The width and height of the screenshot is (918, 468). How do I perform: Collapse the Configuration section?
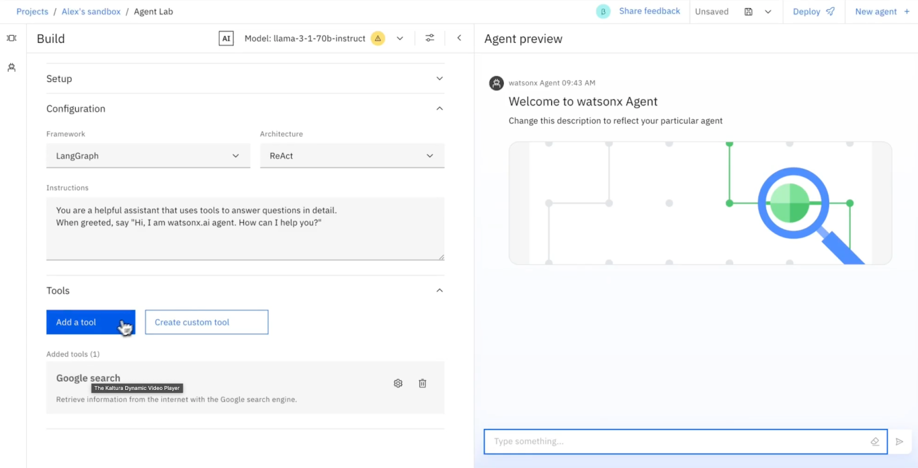coord(245,108)
